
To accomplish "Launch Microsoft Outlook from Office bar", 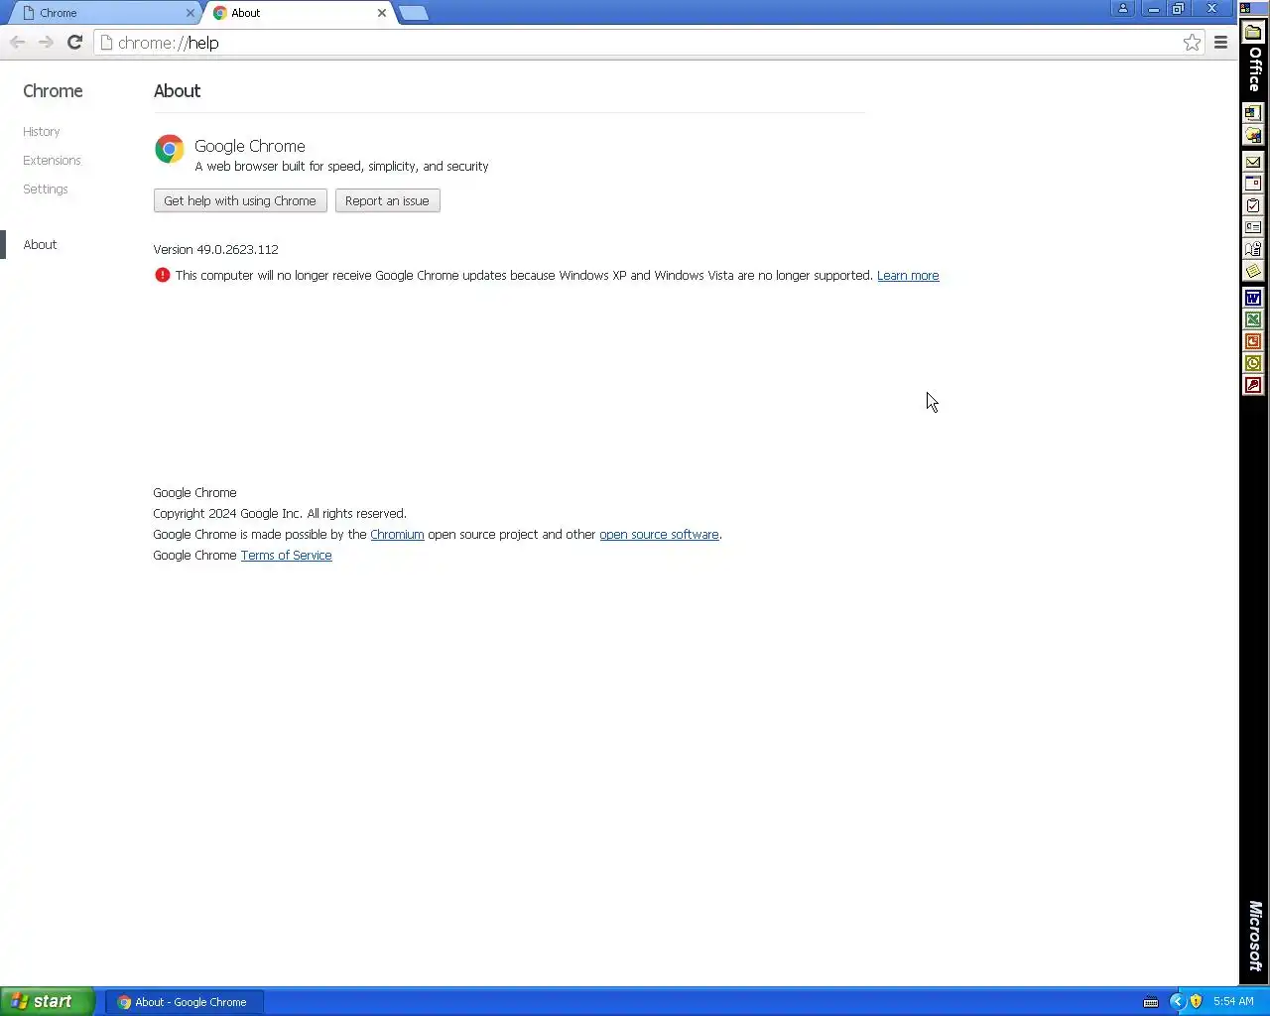I will tap(1253, 363).
